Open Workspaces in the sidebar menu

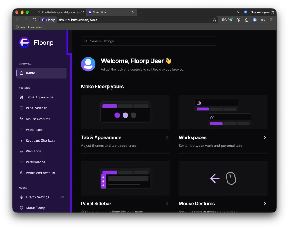(x=41, y=130)
